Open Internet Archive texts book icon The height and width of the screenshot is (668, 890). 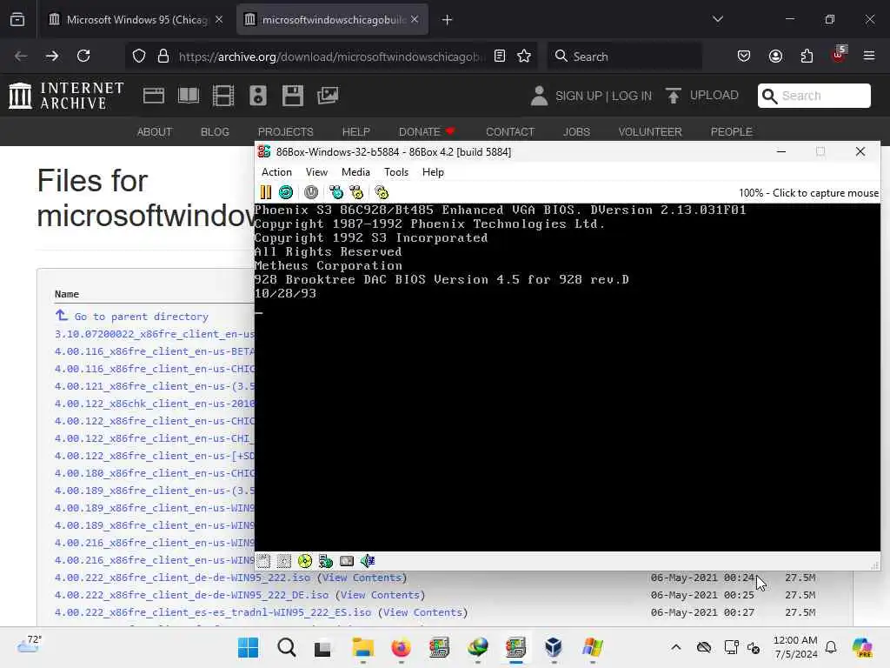tap(189, 96)
